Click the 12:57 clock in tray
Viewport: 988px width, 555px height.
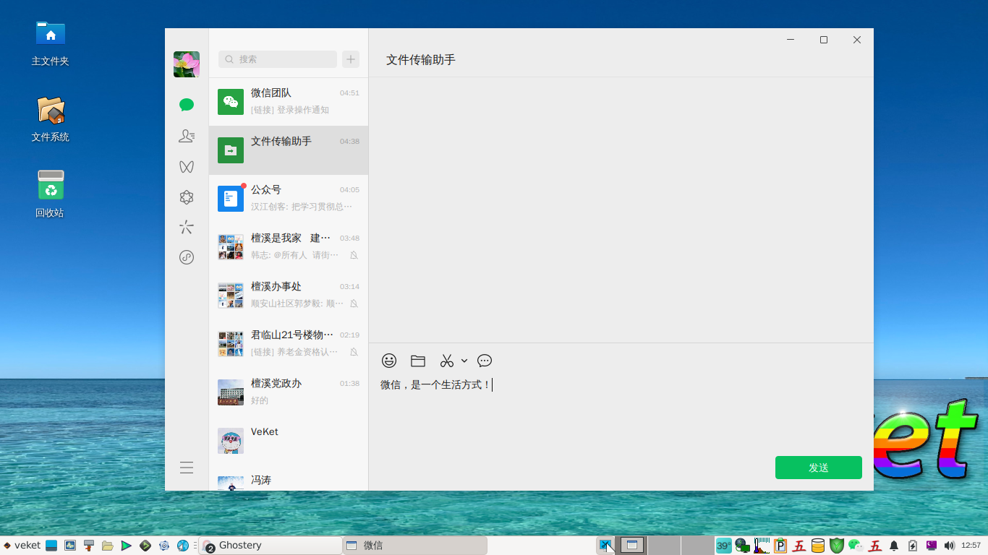[971, 546]
